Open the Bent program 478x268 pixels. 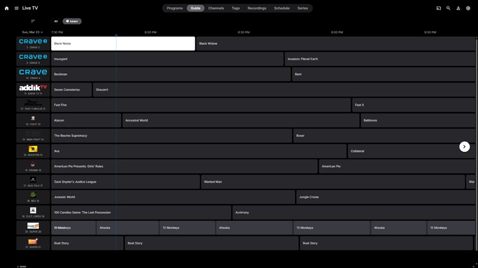click(384, 74)
